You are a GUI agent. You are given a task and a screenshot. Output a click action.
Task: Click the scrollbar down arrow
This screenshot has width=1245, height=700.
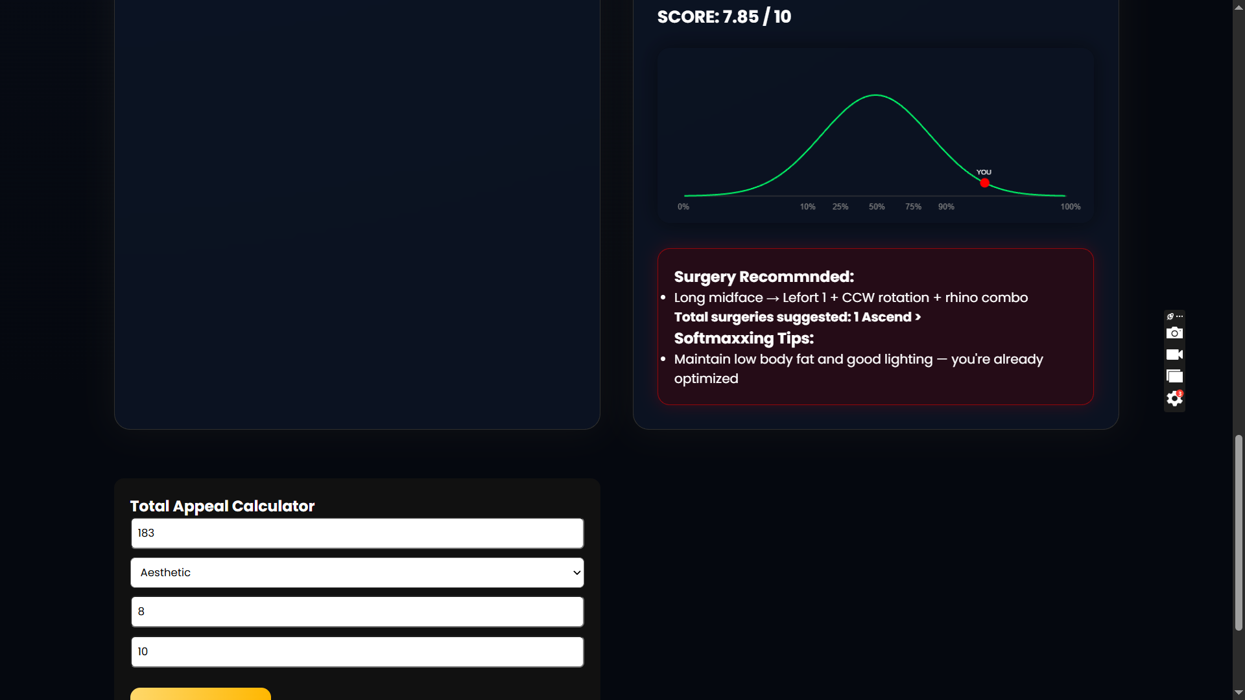tap(1239, 693)
